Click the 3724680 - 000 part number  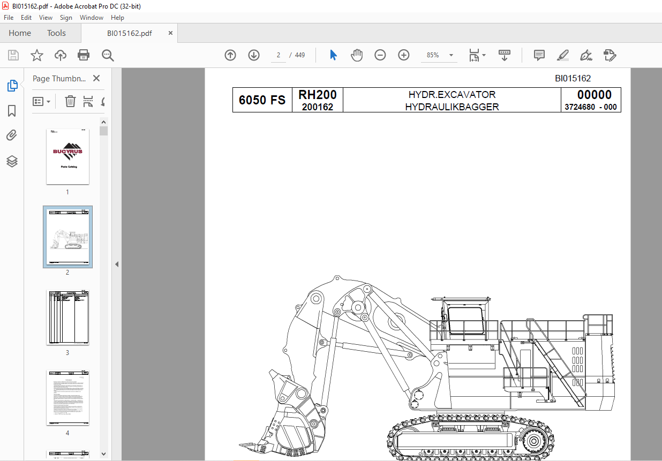click(591, 107)
